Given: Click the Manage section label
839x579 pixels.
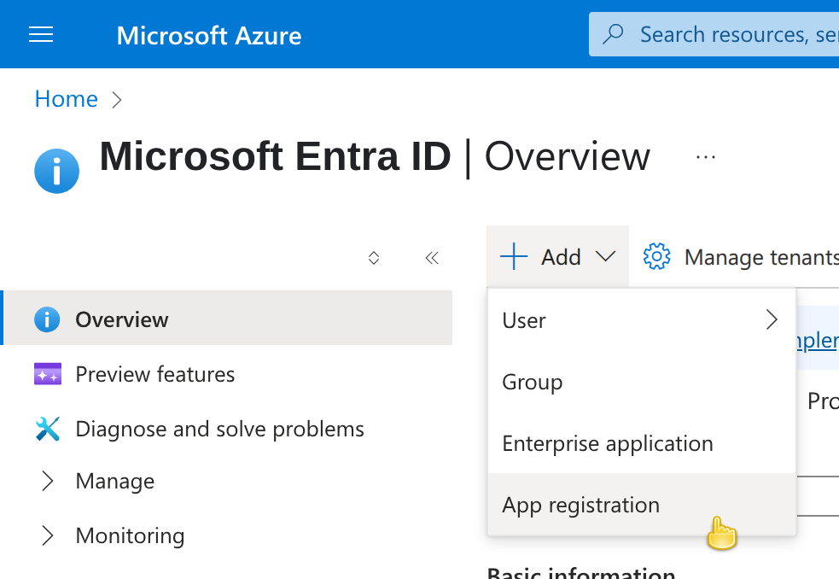Looking at the screenshot, I should 115,481.
